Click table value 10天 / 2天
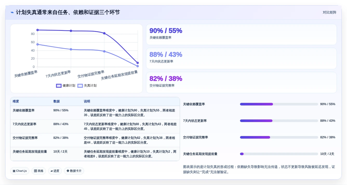 (60, 152)
